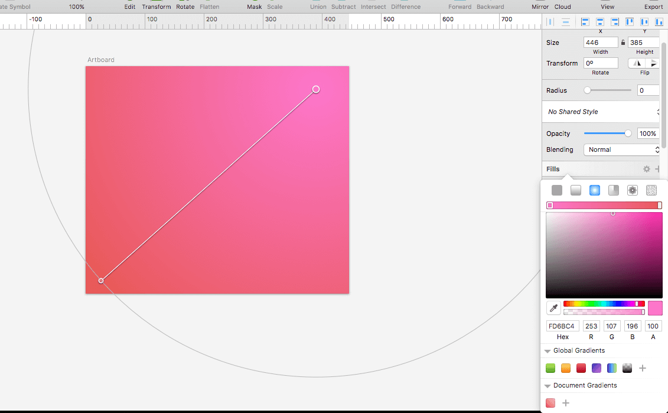
Task: Open the Blending mode dropdown
Action: point(622,149)
